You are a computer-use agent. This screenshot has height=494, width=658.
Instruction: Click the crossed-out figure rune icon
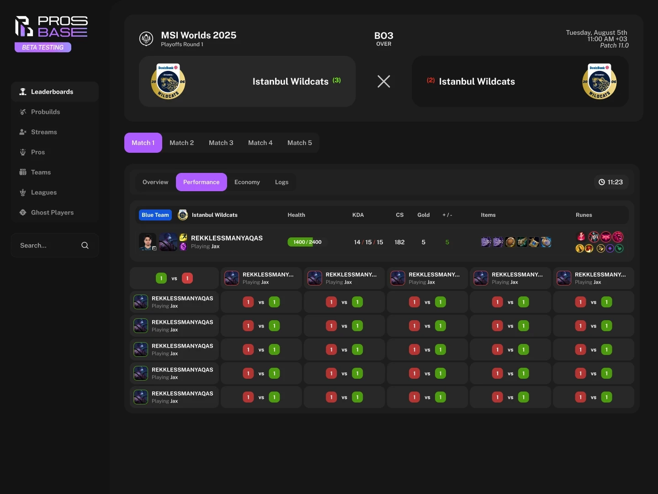click(594, 236)
